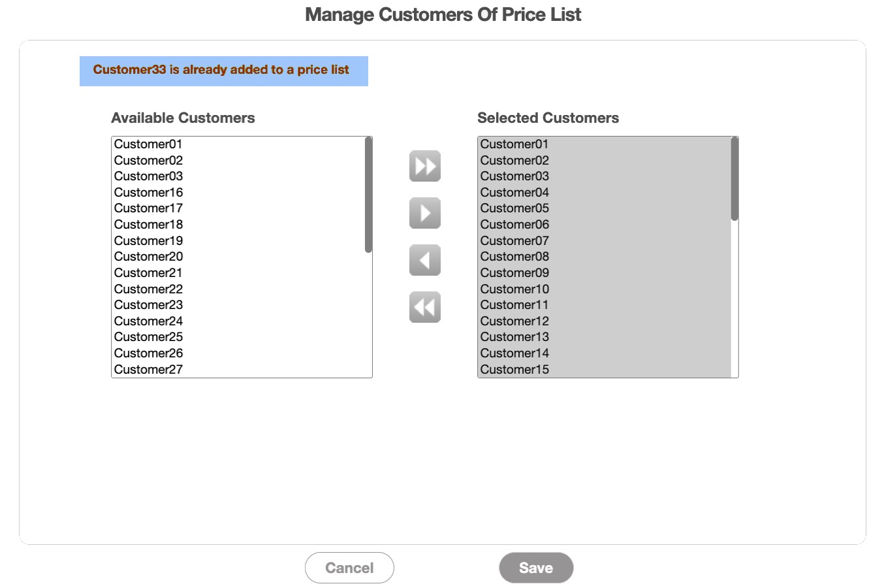
Task: Select Customer04 in Selected Customers list
Action: pos(514,193)
